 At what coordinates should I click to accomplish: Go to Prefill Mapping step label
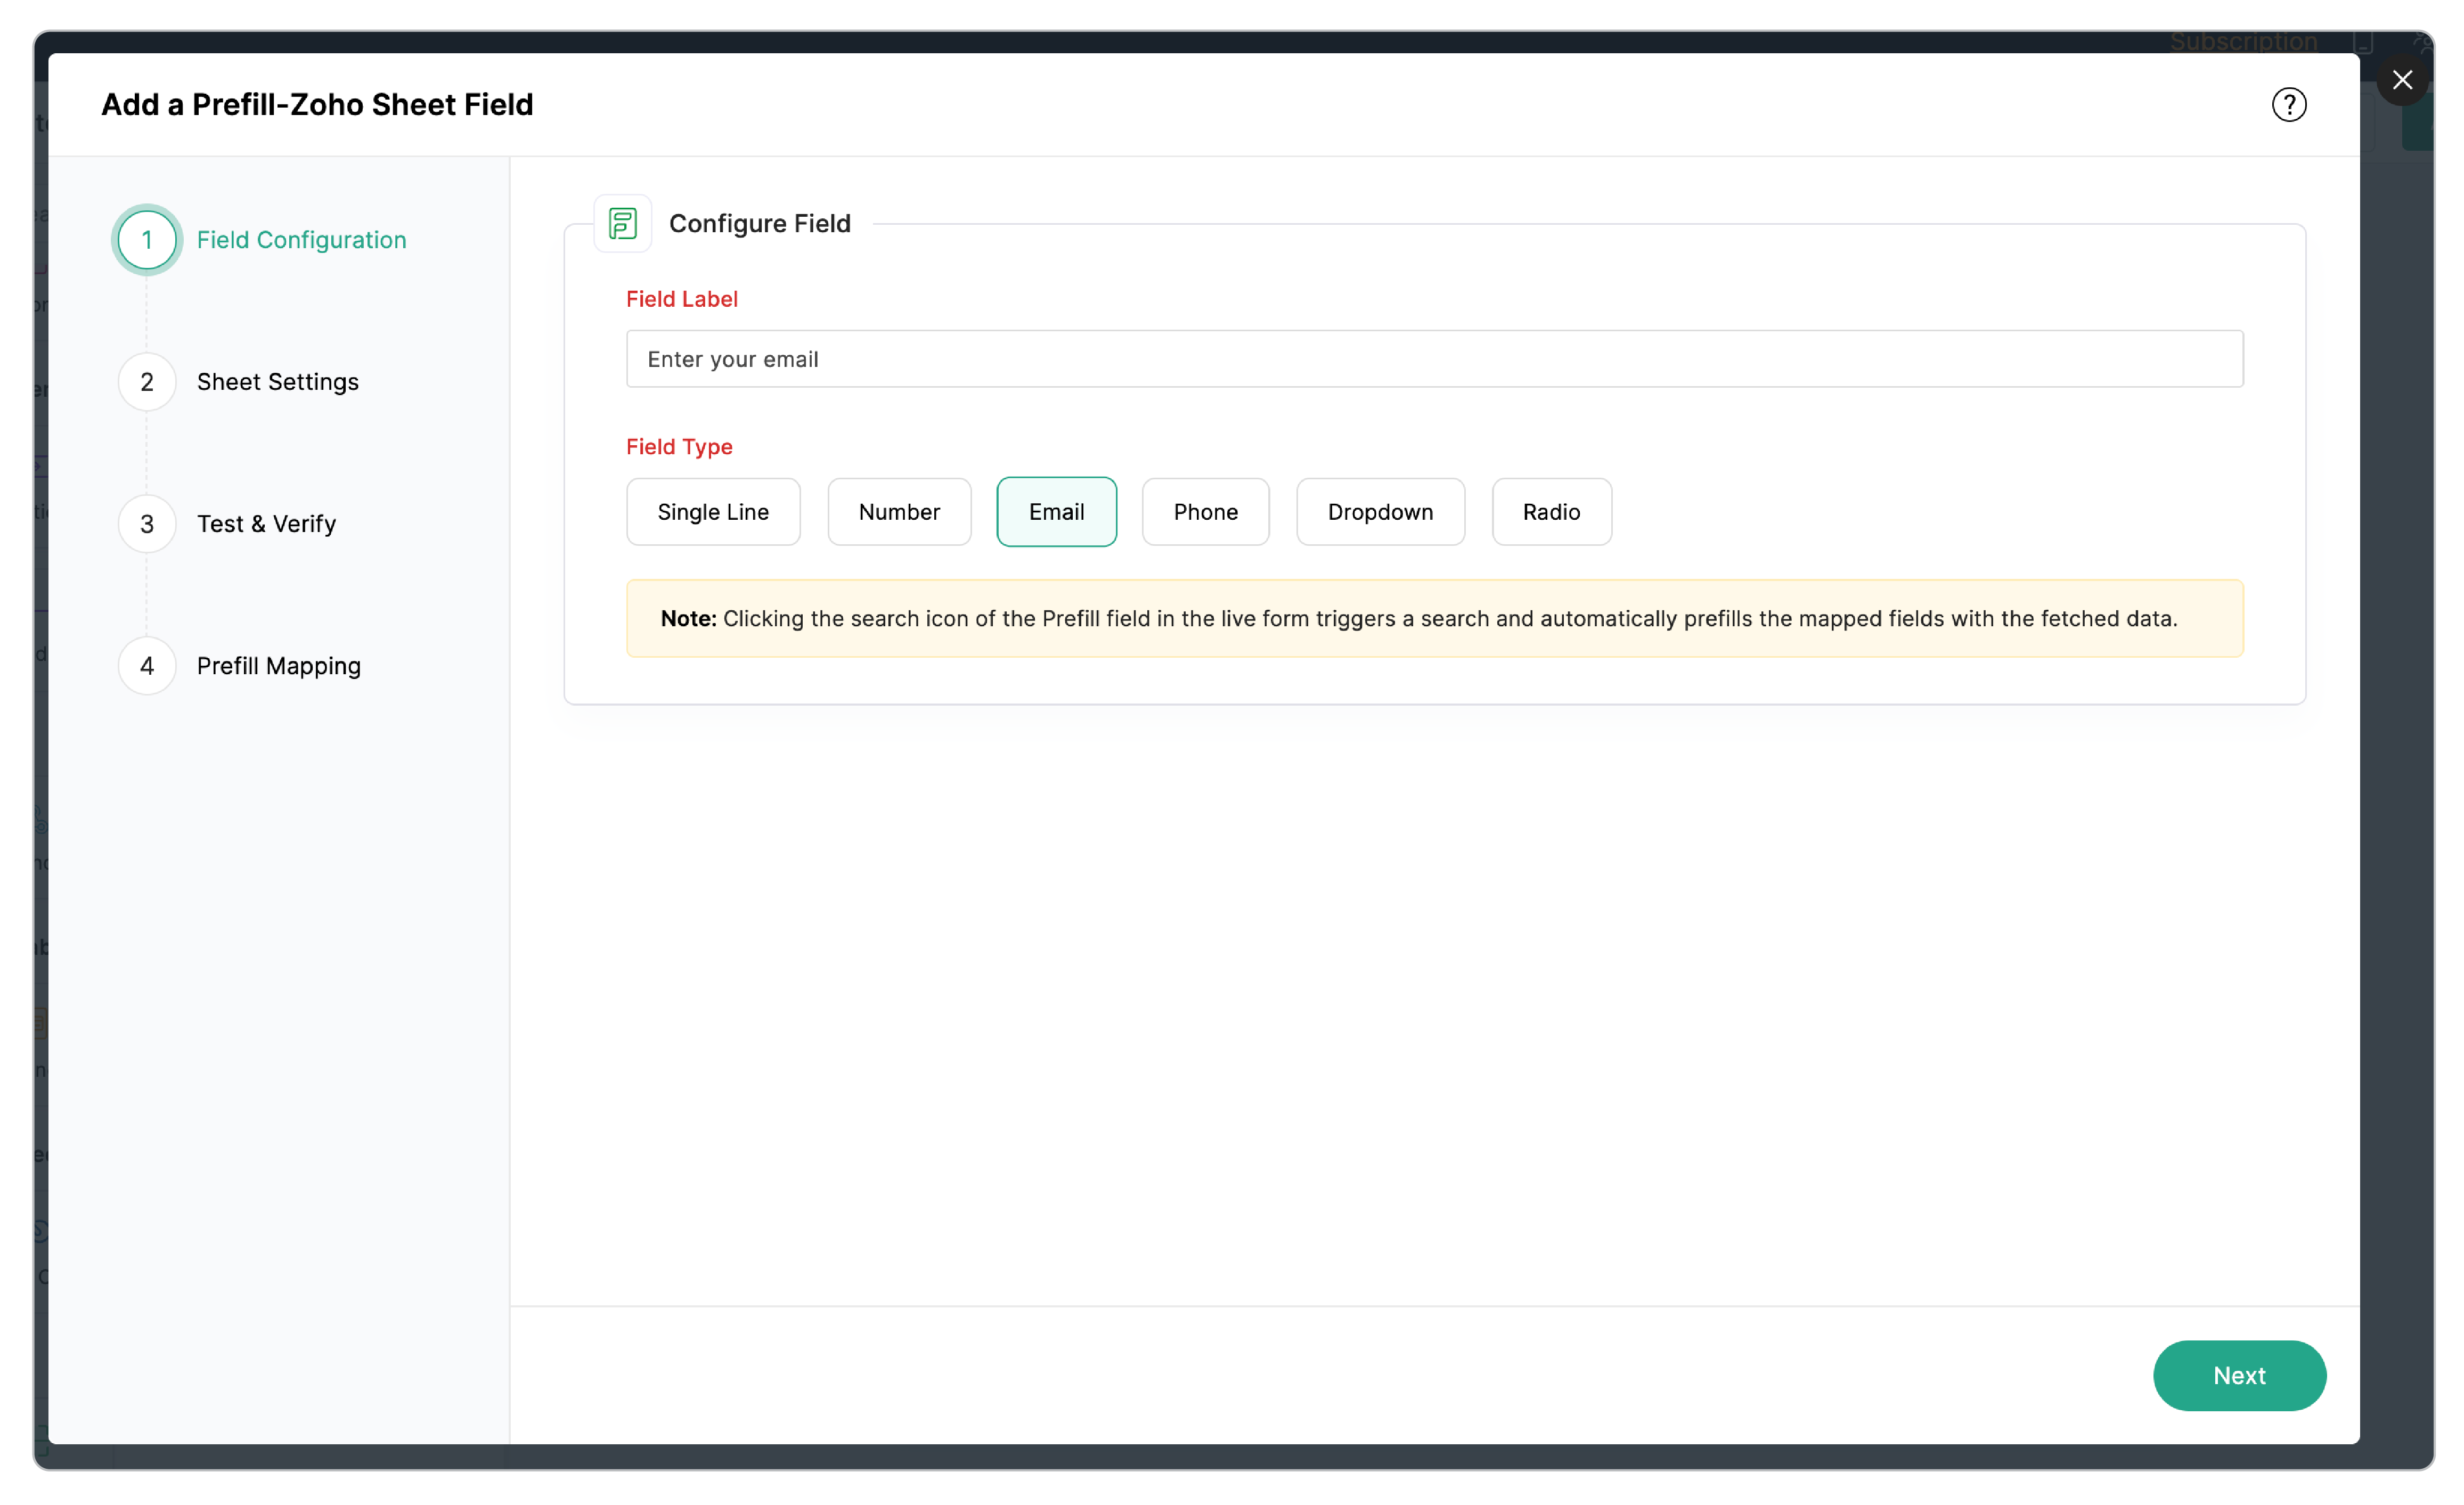click(x=279, y=666)
